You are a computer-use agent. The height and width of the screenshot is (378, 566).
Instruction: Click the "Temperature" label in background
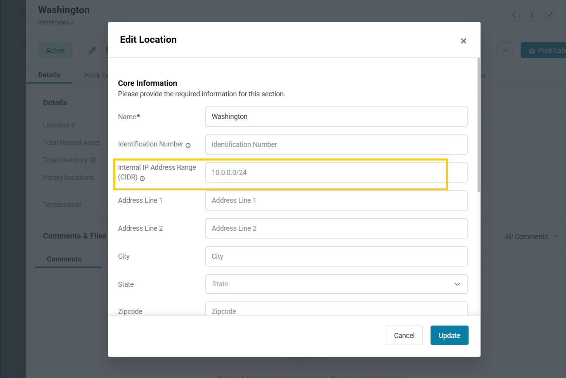coord(62,205)
